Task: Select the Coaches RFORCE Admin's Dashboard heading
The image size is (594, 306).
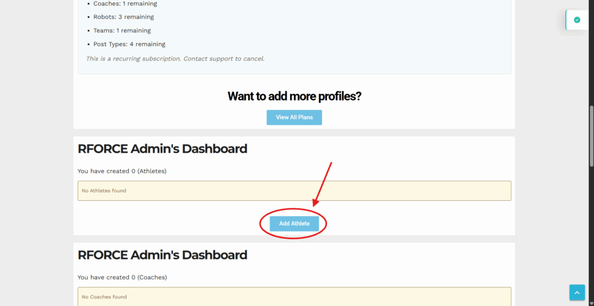Action: click(162, 255)
